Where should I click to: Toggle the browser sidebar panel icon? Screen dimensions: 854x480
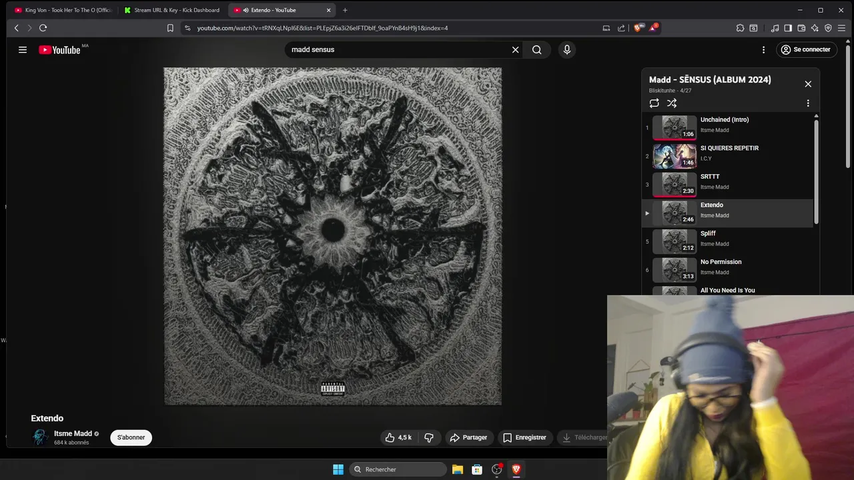[788, 28]
